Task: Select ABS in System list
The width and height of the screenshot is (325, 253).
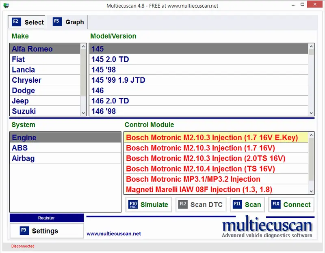Action: (65, 148)
